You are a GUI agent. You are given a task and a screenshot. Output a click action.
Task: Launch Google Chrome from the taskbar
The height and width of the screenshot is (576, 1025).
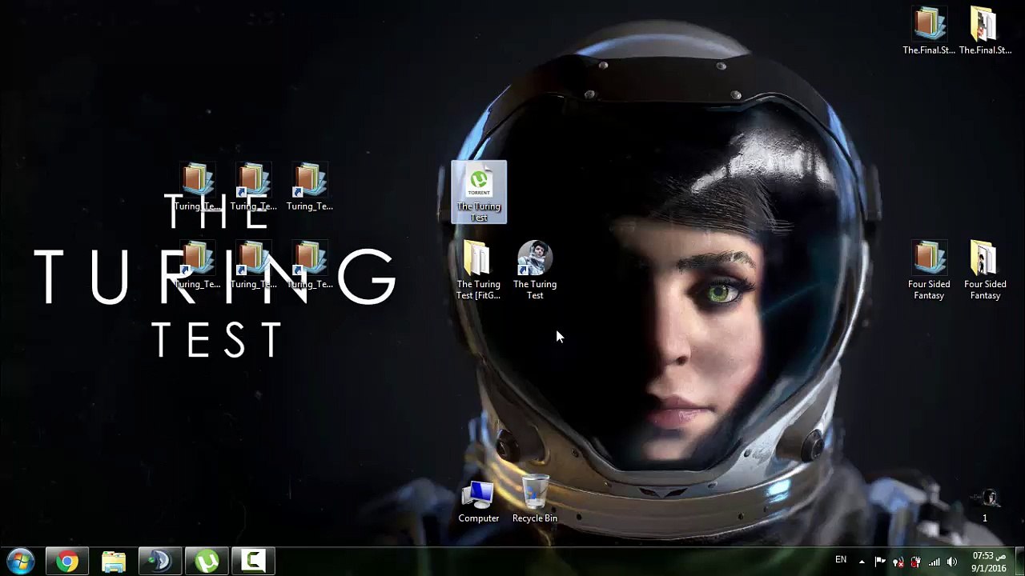pos(67,562)
